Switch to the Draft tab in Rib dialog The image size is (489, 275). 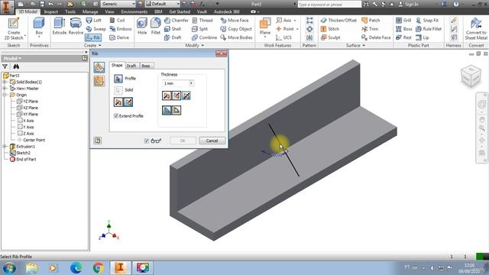tap(131, 66)
